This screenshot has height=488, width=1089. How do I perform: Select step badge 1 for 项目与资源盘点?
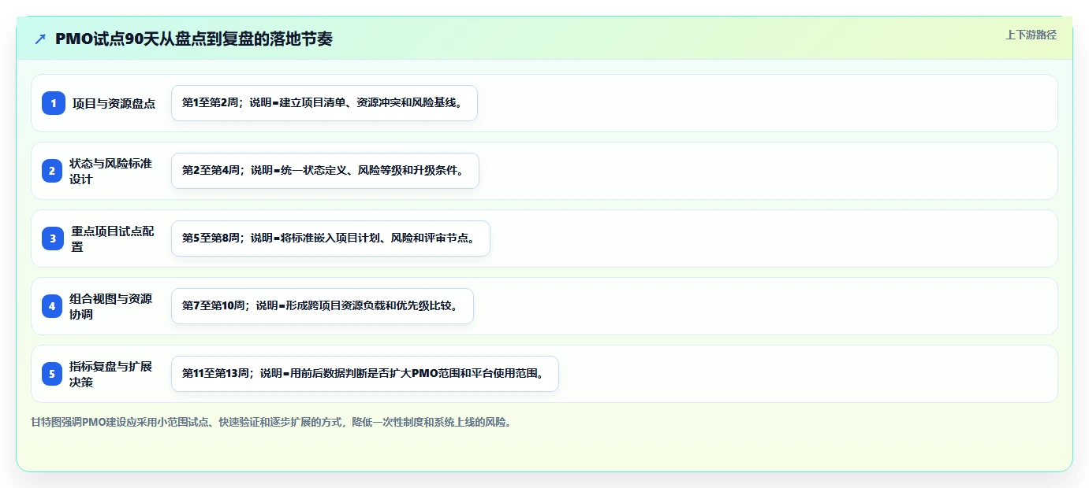[x=53, y=103]
